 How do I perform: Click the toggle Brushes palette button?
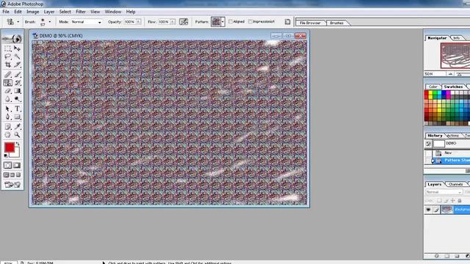tap(287, 21)
